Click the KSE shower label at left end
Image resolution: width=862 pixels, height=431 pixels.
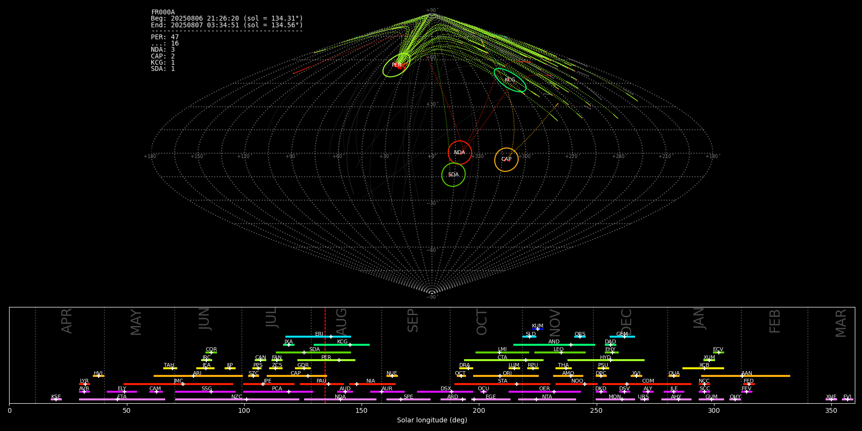(56, 397)
